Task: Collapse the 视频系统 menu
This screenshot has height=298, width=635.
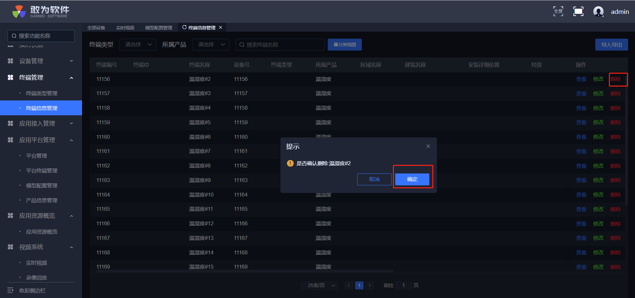Action: 71,247
